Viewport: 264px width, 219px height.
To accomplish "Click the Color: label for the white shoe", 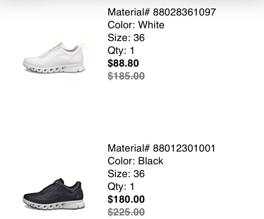I will pyautogui.click(x=121, y=25).
